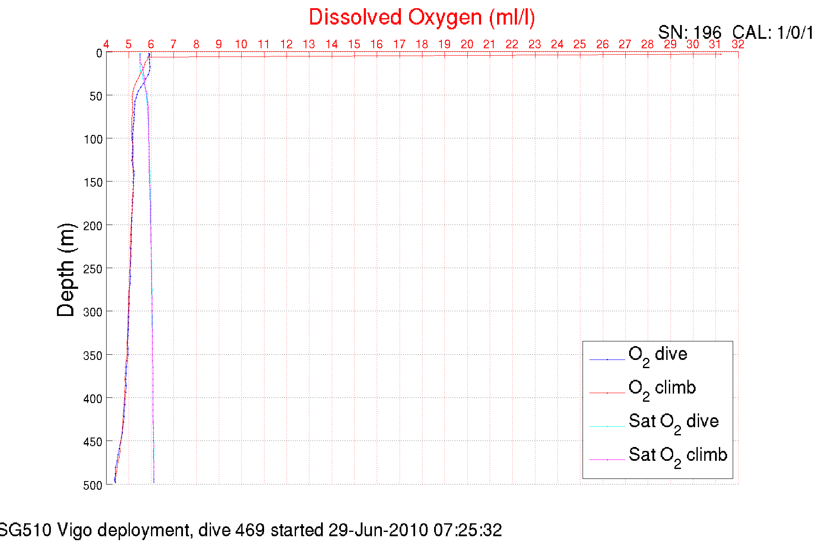Click the depth tick label '300'
816x544 pixels.
point(93,313)
